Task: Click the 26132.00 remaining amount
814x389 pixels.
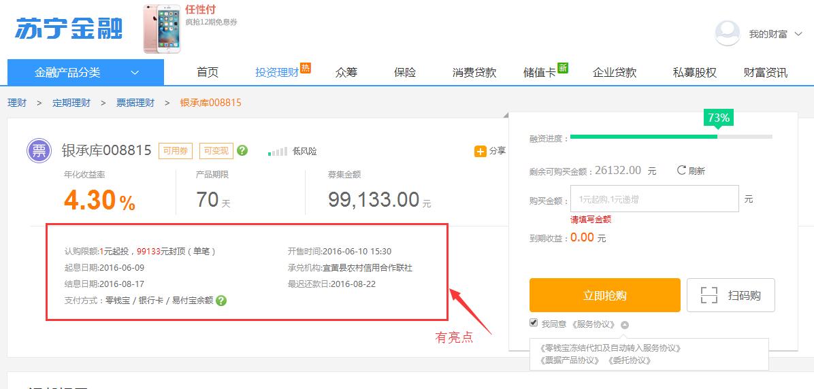Action: (x=618, y=170)
